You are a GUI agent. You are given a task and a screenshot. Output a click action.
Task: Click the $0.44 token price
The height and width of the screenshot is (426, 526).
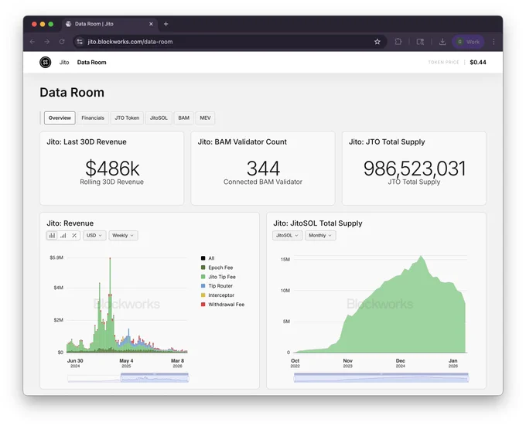(478, 63)
